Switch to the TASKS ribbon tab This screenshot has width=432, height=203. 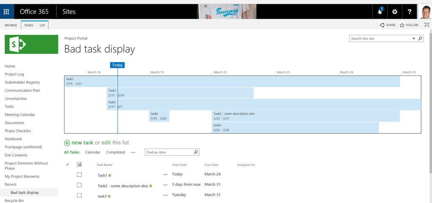point(29,25)
